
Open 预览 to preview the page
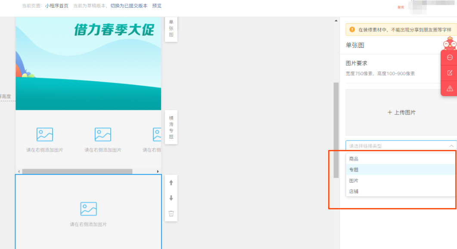[156, 6]
